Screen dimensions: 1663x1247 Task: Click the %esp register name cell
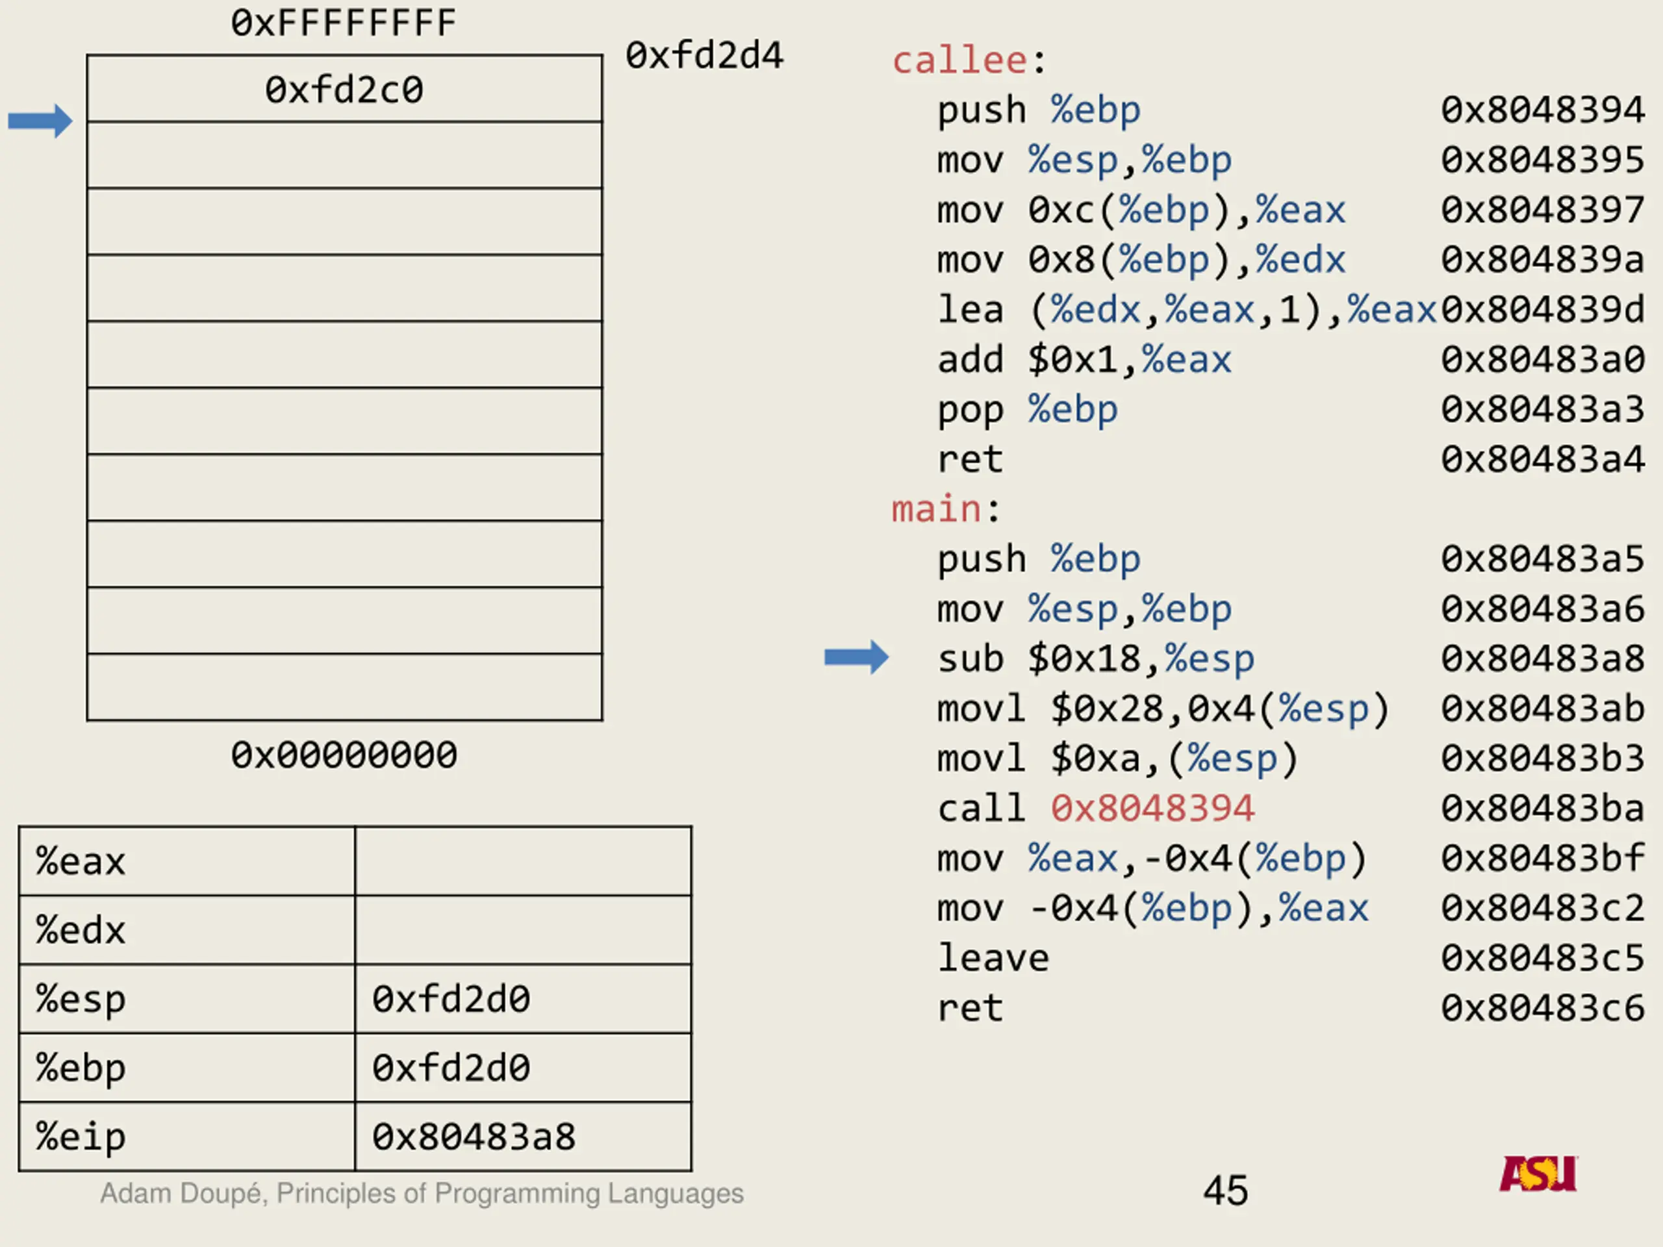point(187,999)
